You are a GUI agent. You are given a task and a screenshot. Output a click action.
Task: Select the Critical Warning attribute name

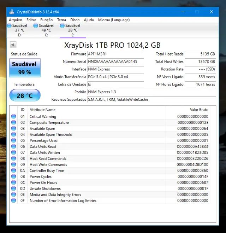point(43,117)
